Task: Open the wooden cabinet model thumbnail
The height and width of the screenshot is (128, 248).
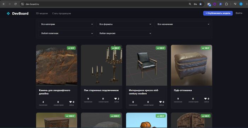Action: pyautogui.click(x=57, y=120)
